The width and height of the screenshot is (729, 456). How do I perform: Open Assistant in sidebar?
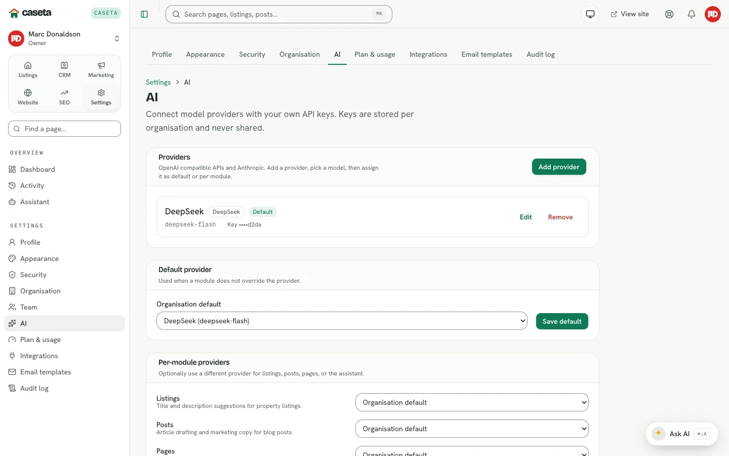coord(64,202)
